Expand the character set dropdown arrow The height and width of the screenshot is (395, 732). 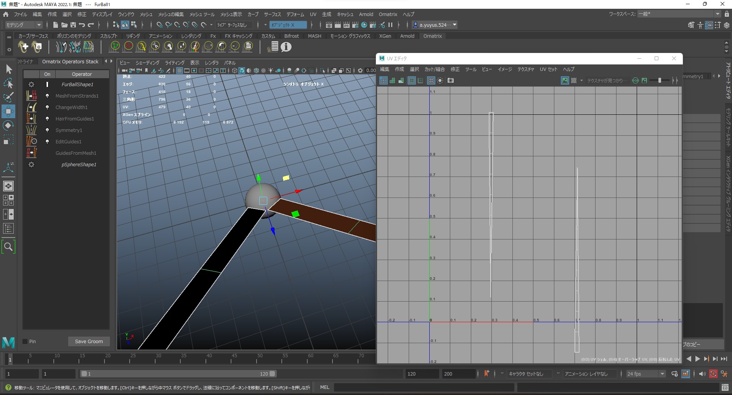502,374
